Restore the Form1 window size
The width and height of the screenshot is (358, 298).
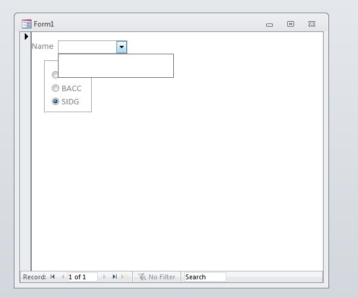pyautogui.click(x=290, y=24)
